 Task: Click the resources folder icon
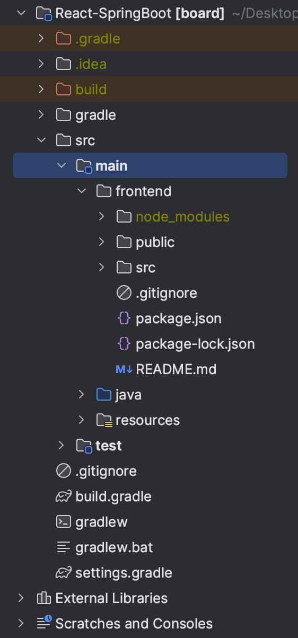[104, 420]
